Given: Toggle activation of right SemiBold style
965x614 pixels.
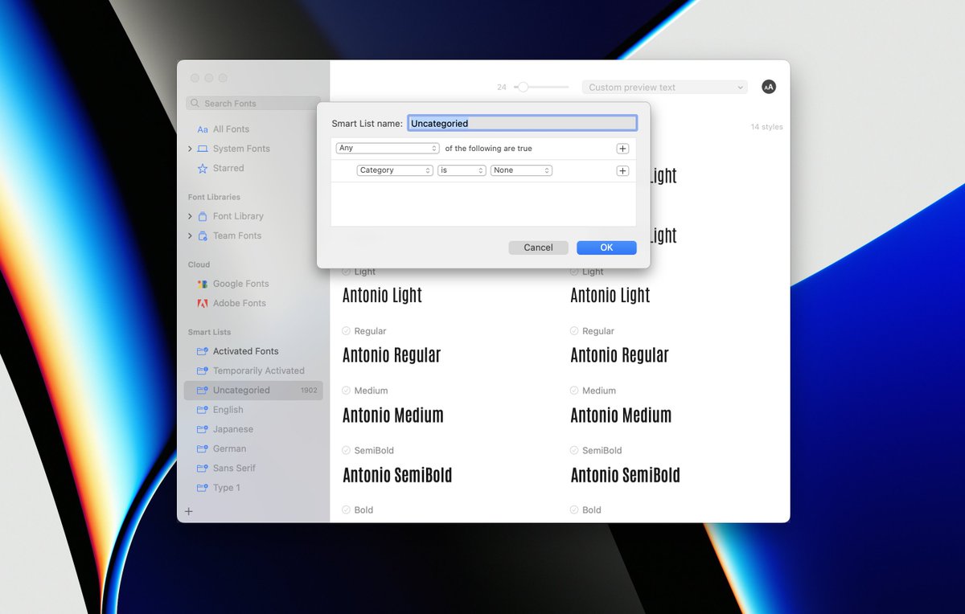Looking at the screenshot, I should pos(574,450).
